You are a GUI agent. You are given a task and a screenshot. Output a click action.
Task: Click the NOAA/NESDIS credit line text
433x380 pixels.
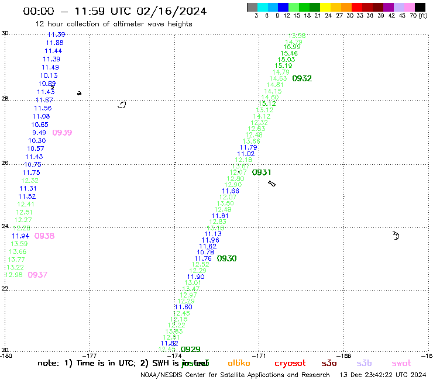pos(235,375)
